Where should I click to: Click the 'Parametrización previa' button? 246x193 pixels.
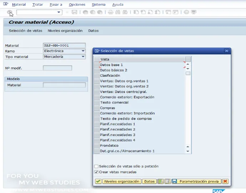[x=196, y=181]
